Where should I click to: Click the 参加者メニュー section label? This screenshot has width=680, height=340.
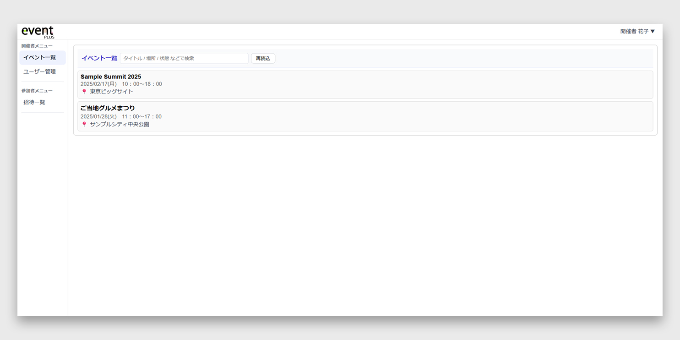37,91
